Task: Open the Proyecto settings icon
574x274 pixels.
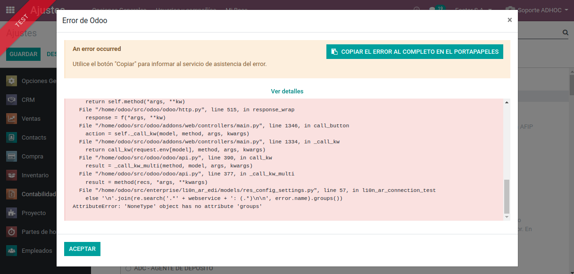Action: point(12,213)
